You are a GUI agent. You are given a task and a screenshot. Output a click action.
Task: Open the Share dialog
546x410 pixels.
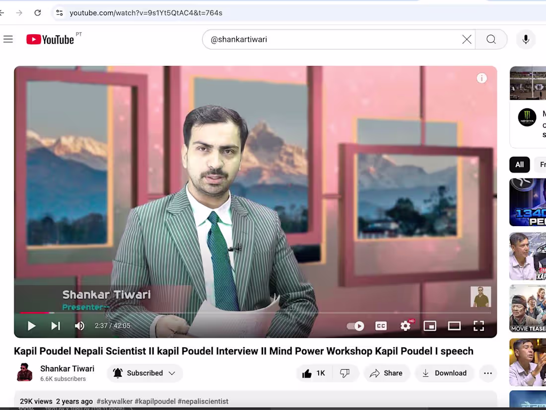[x=387, y=373]
